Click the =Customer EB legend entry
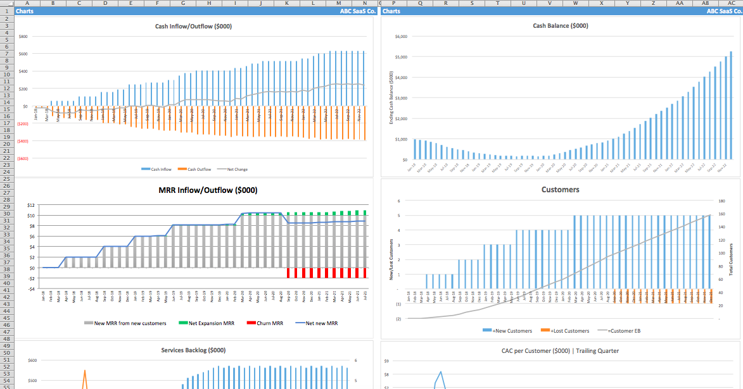 click(619, 331)
